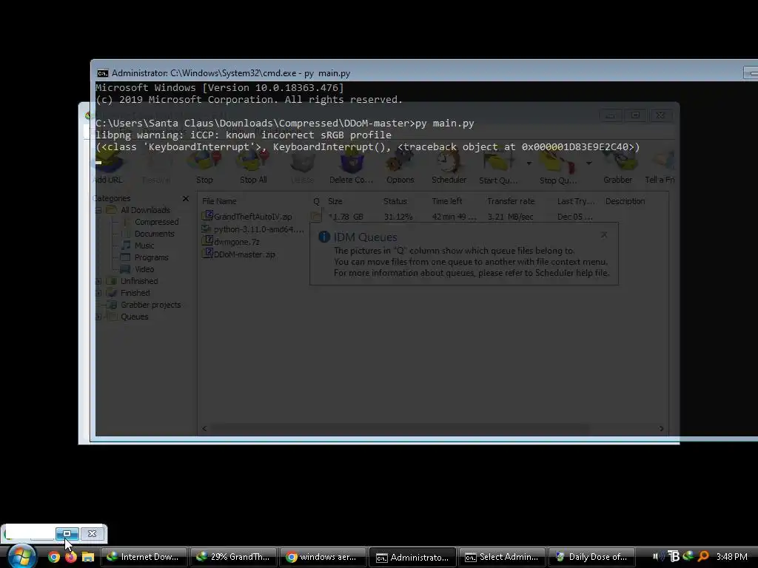This screenshot has height=568, width=758.
Task: Select Grabber projects in the categories tree
Action: click(150, 305)
